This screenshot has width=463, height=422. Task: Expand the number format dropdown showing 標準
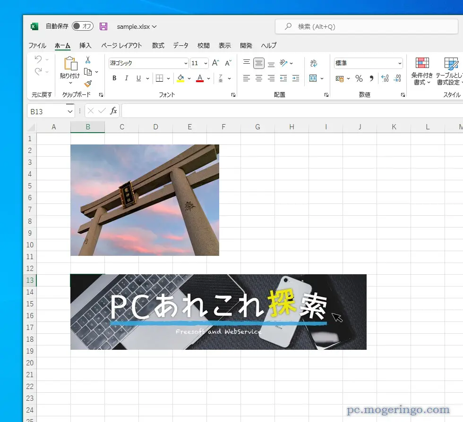pyautogui.click(x=400, y=63)
